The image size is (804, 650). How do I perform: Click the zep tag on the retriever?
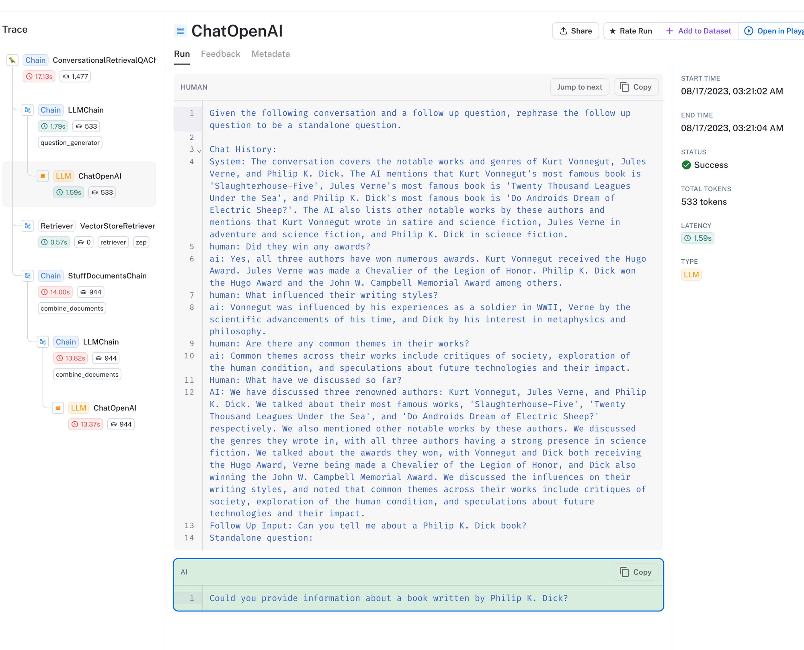pyautogui.click(x=141, y=242)
